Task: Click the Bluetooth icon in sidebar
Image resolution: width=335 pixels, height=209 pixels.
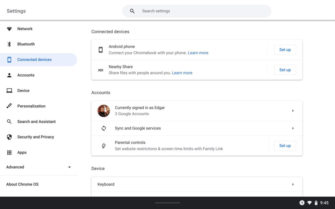Action: pos(9,44)
